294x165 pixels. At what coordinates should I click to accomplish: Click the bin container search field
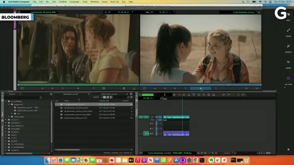point(24,98)
